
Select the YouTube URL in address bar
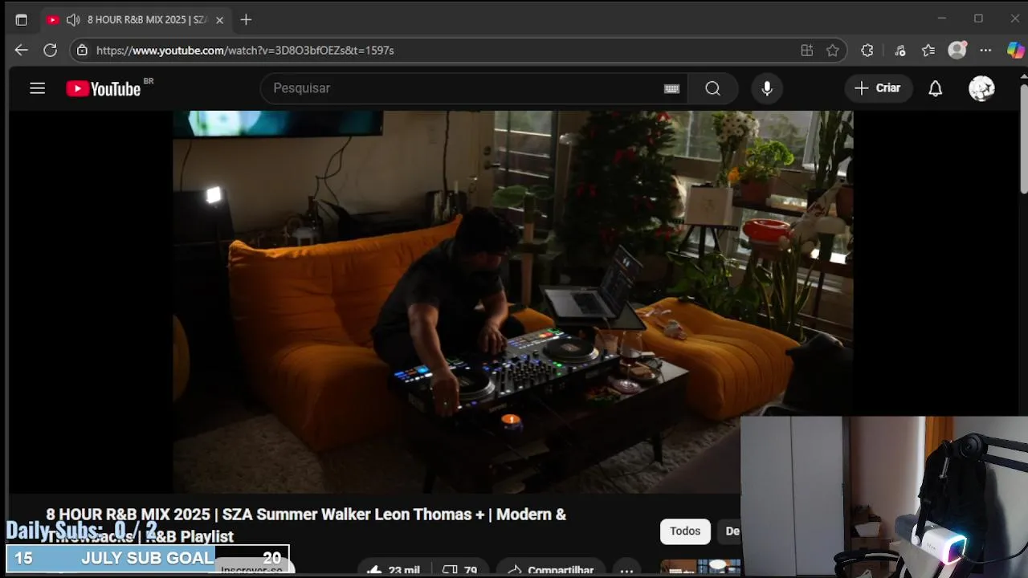tap(245, 50)
